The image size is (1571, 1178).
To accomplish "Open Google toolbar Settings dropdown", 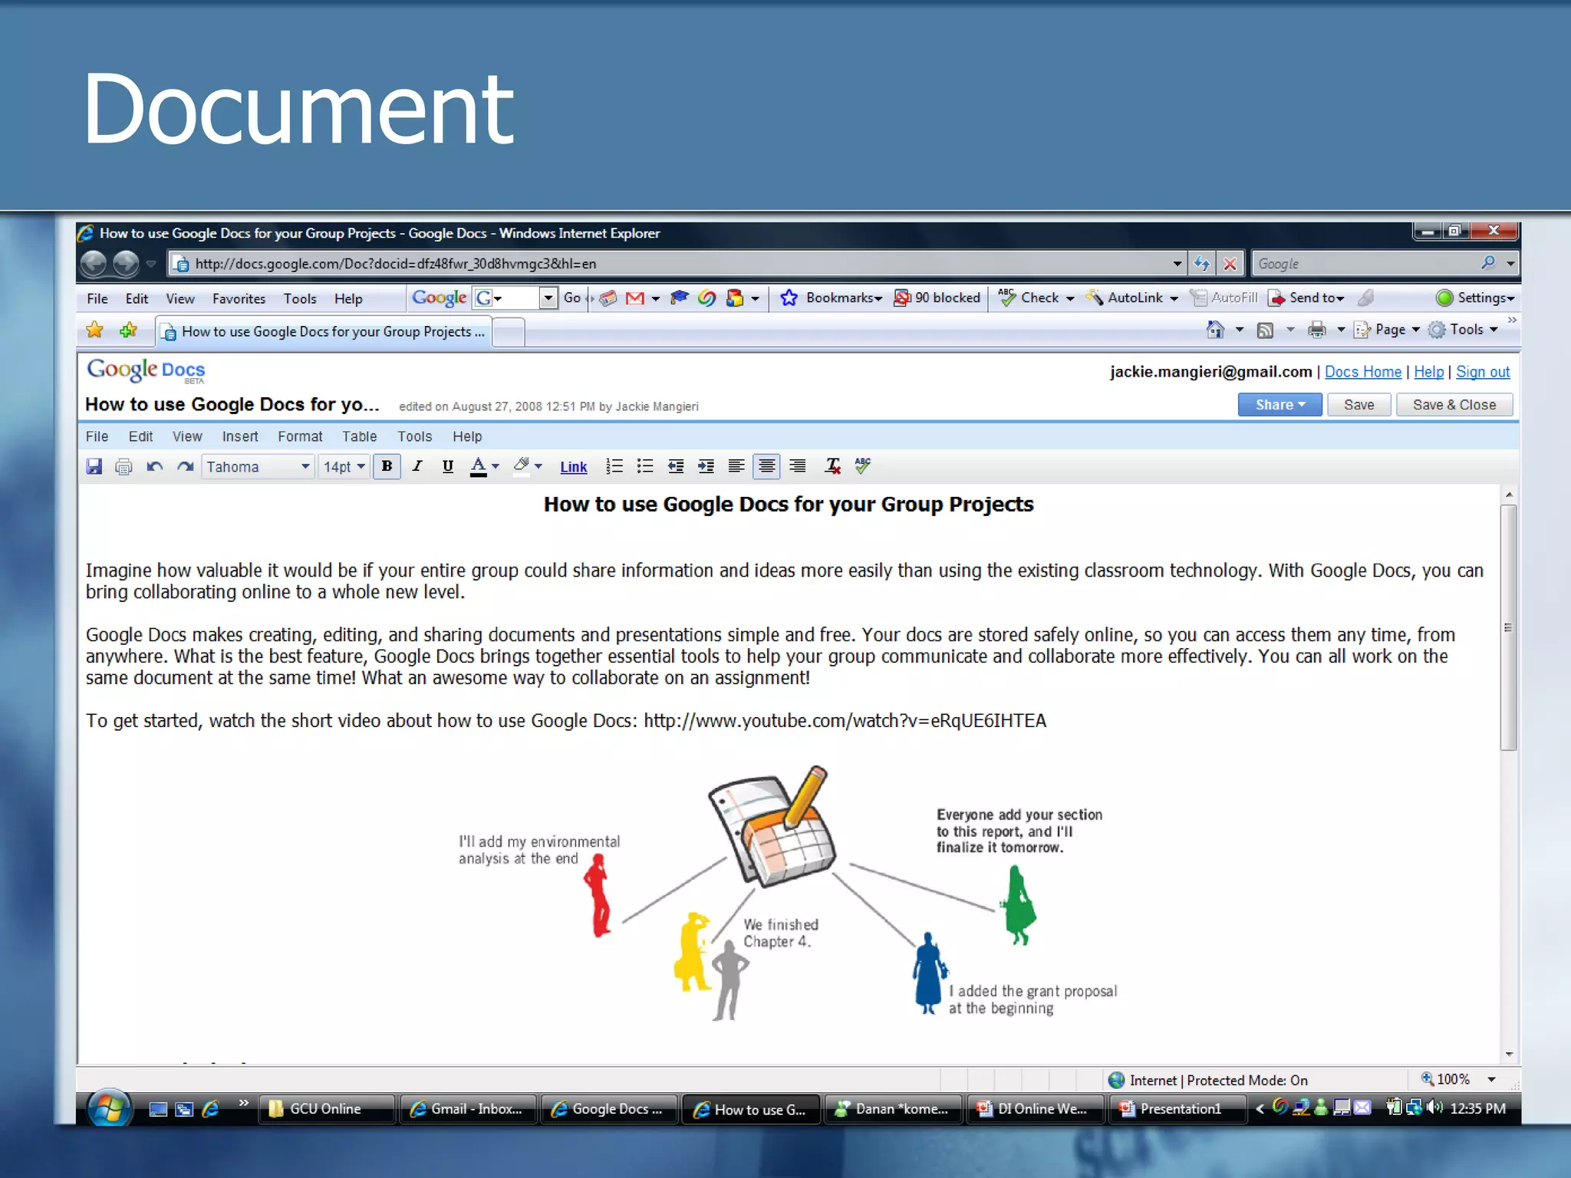I will tap(1475, 298).
